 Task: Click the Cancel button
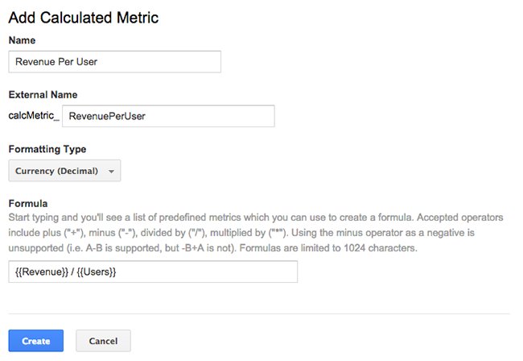click(103, 341)
